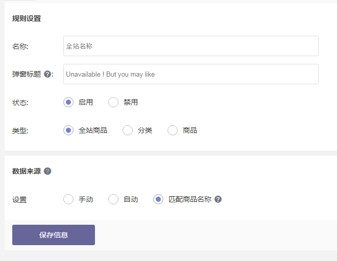337x261 pixels.
Task: Click the 数据来源 section heading text
Action: click(27, 171)
